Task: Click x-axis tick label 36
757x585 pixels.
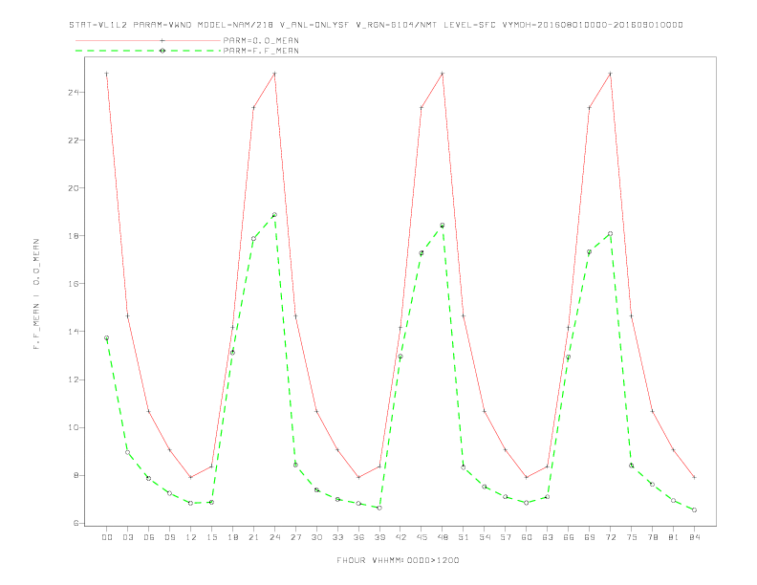Action: pyautogui.click(x=358, y=537)
